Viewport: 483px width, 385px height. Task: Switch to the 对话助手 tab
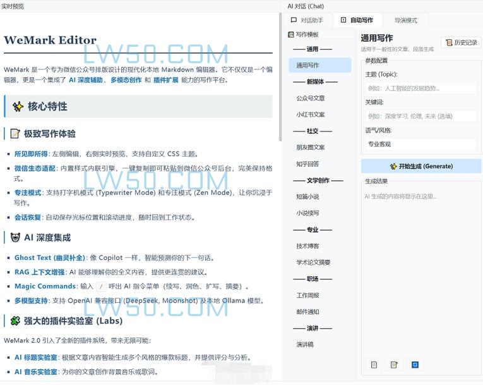click(307, 20)
